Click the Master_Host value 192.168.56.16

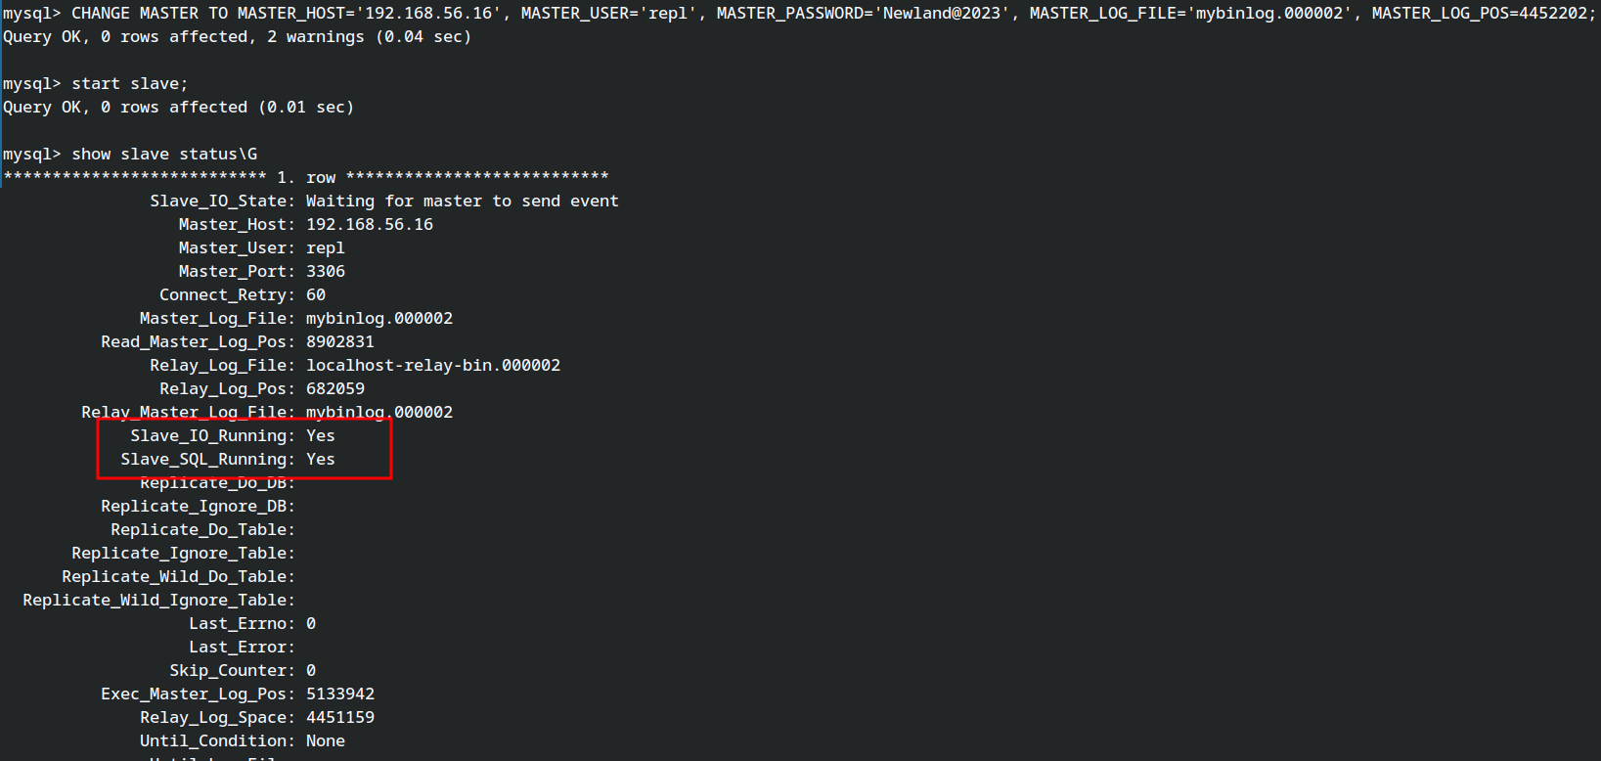pos(370,225)
